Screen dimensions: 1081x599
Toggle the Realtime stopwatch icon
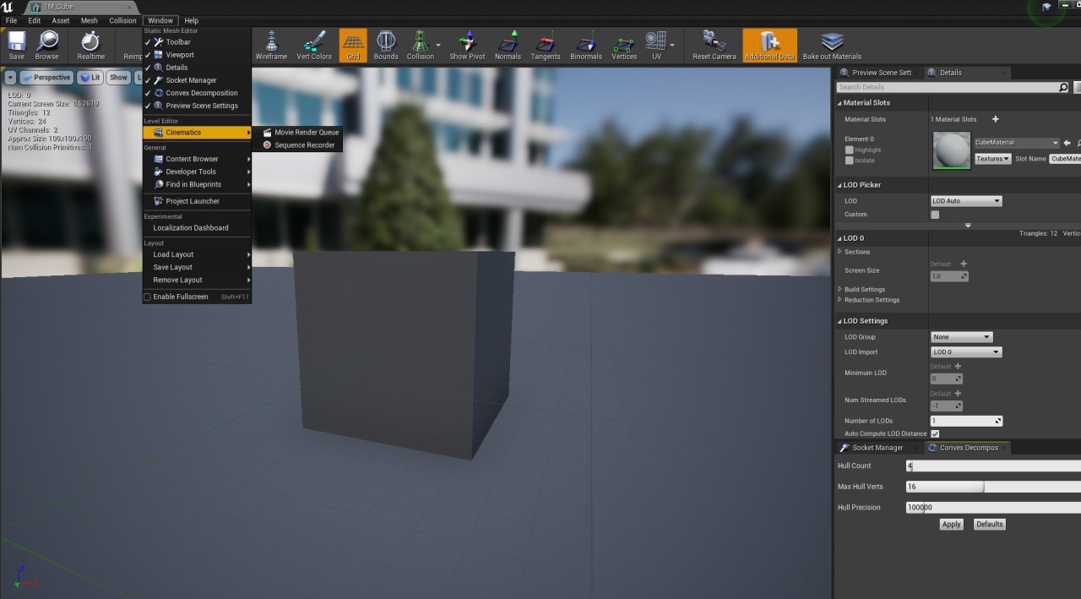90,41
